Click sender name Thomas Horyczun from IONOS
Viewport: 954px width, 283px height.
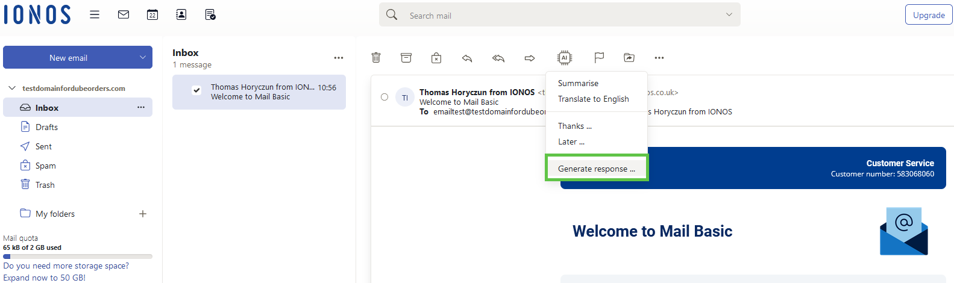477,92
